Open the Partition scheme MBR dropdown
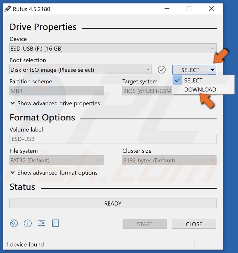The image size is (238, 253). (56, 91)
